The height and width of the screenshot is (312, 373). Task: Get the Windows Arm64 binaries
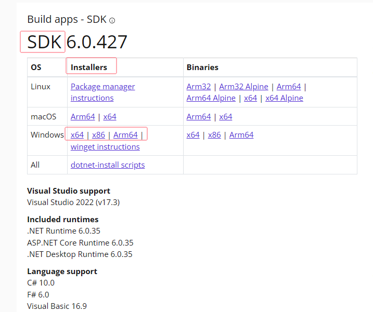[241, 135]
